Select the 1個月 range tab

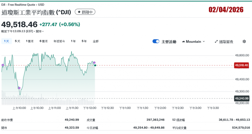[x=30, y=41]
